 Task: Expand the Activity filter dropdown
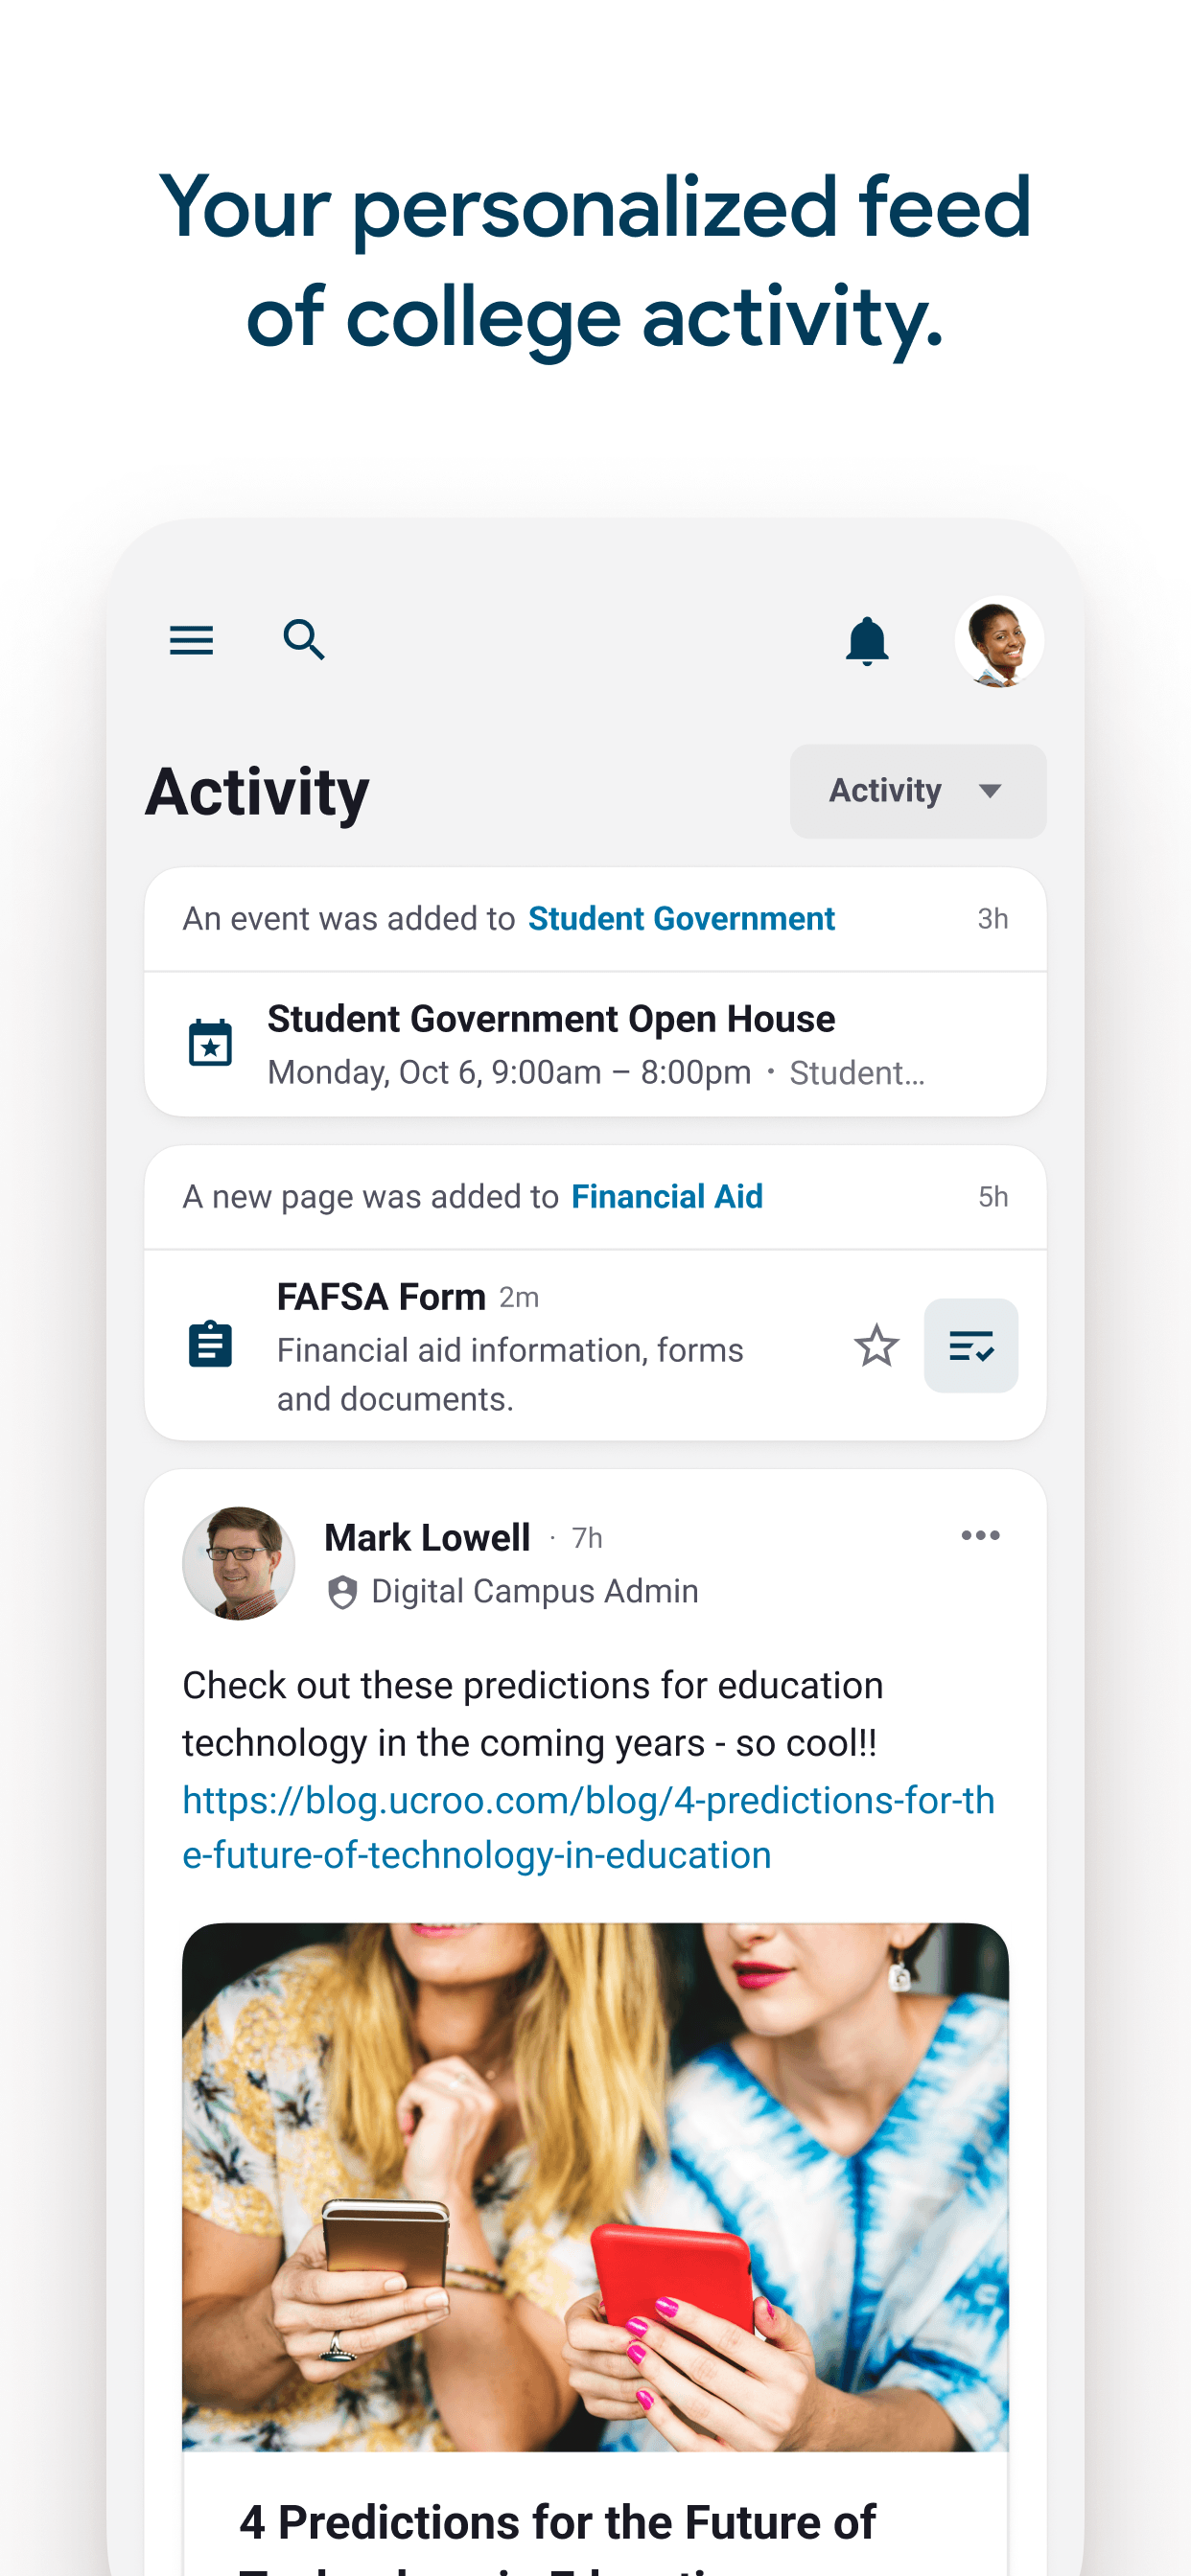[918, 791]
